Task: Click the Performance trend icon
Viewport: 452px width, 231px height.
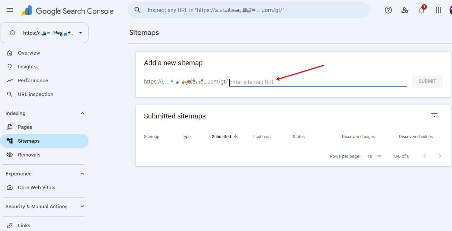Action: (x=10, y=80)
